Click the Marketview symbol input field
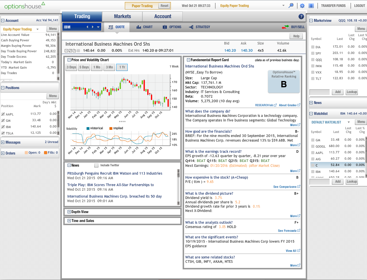Screen dimensions: 367x280 [320, 92]
